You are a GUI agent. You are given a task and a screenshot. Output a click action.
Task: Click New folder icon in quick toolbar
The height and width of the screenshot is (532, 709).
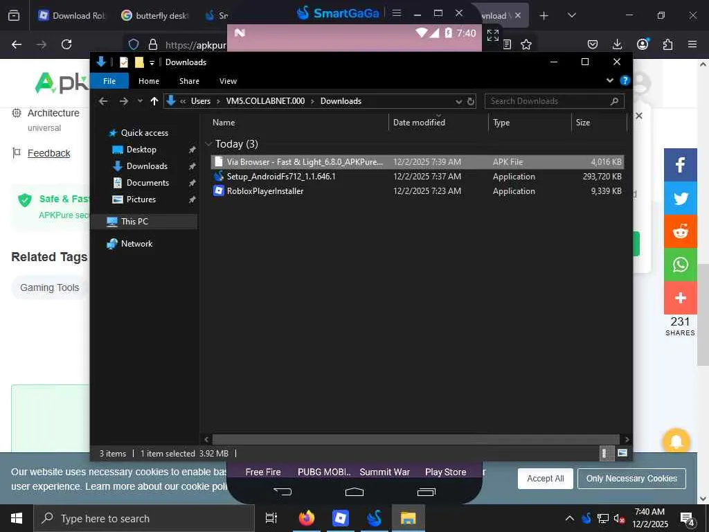click(x=139, y=62)
